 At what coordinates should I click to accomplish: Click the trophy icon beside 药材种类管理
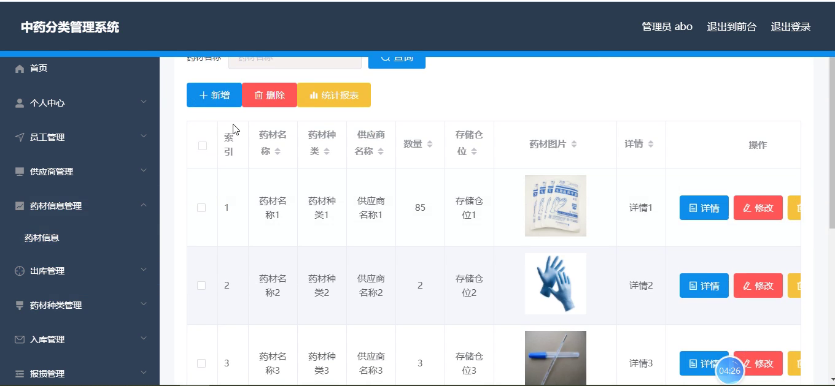point(20,305)
